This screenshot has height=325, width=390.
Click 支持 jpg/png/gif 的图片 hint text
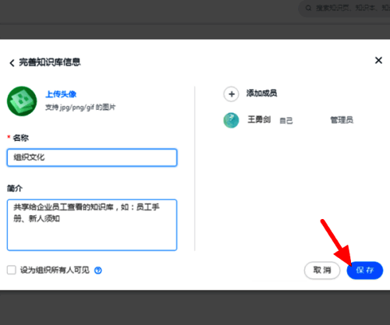pos(80,107)
